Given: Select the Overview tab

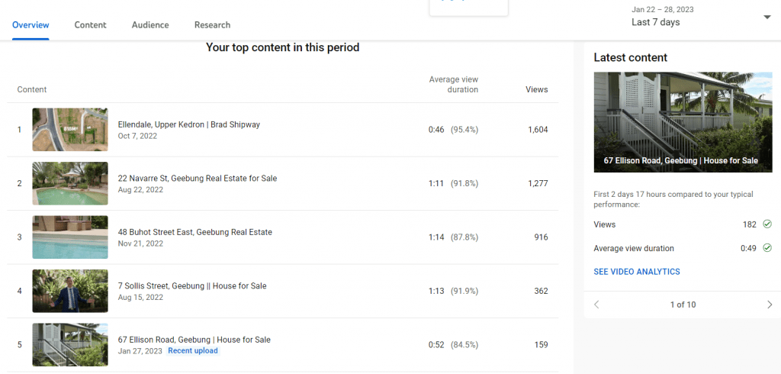Looking at the screenshot, I should click(31, 25).
